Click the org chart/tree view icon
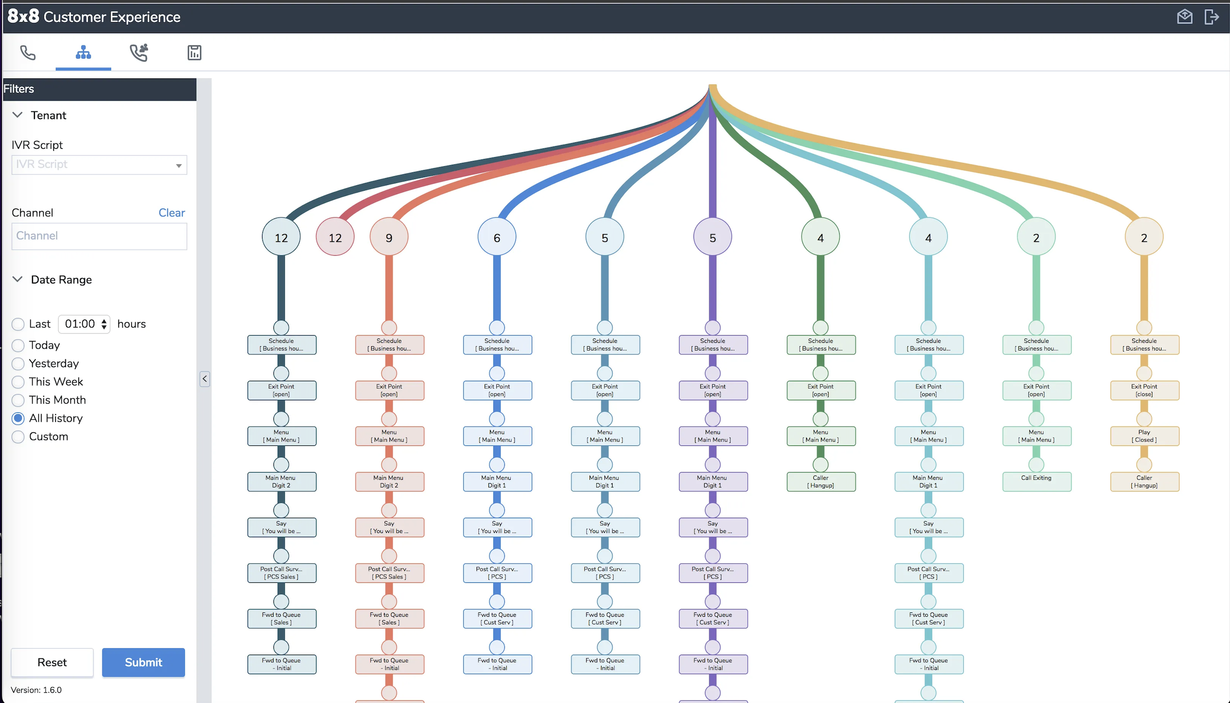Image resolution: width=1230 pixels, height=703 pixels. pos(83,52)
